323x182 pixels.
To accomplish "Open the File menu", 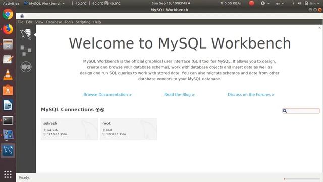I will [x=20, y=22].
